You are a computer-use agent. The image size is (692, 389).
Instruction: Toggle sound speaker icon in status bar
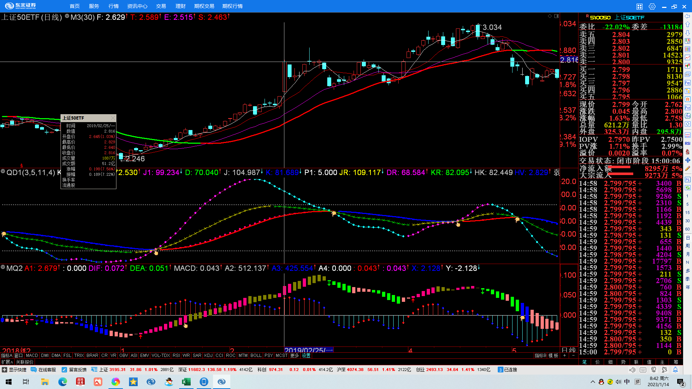point(632,370)
